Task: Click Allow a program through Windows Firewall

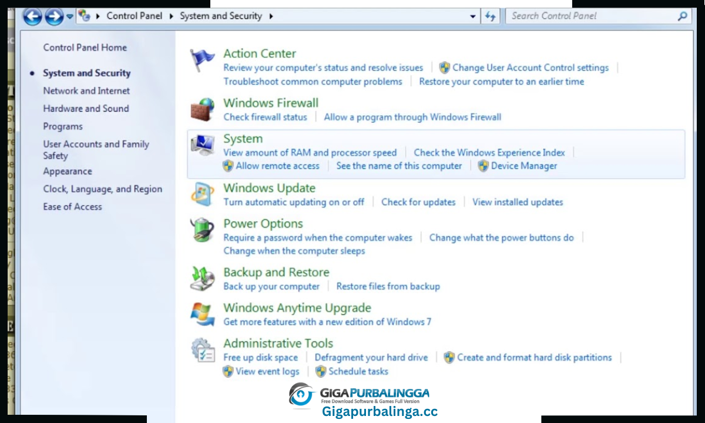Action: [412, 117]
